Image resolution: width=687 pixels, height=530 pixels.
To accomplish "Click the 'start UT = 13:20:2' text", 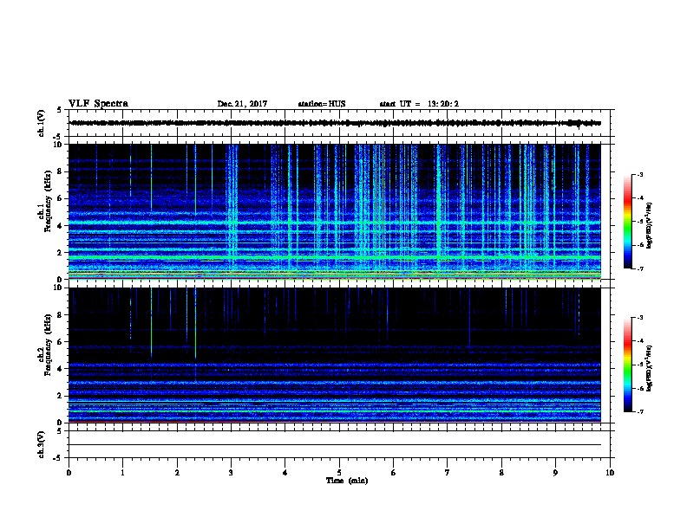I will [x=419, y=104].
